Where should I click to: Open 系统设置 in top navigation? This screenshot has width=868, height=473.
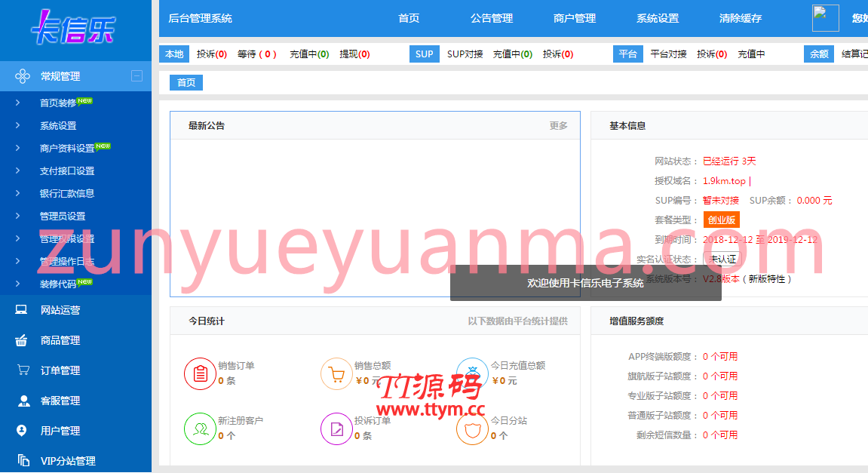coord(658,18)
